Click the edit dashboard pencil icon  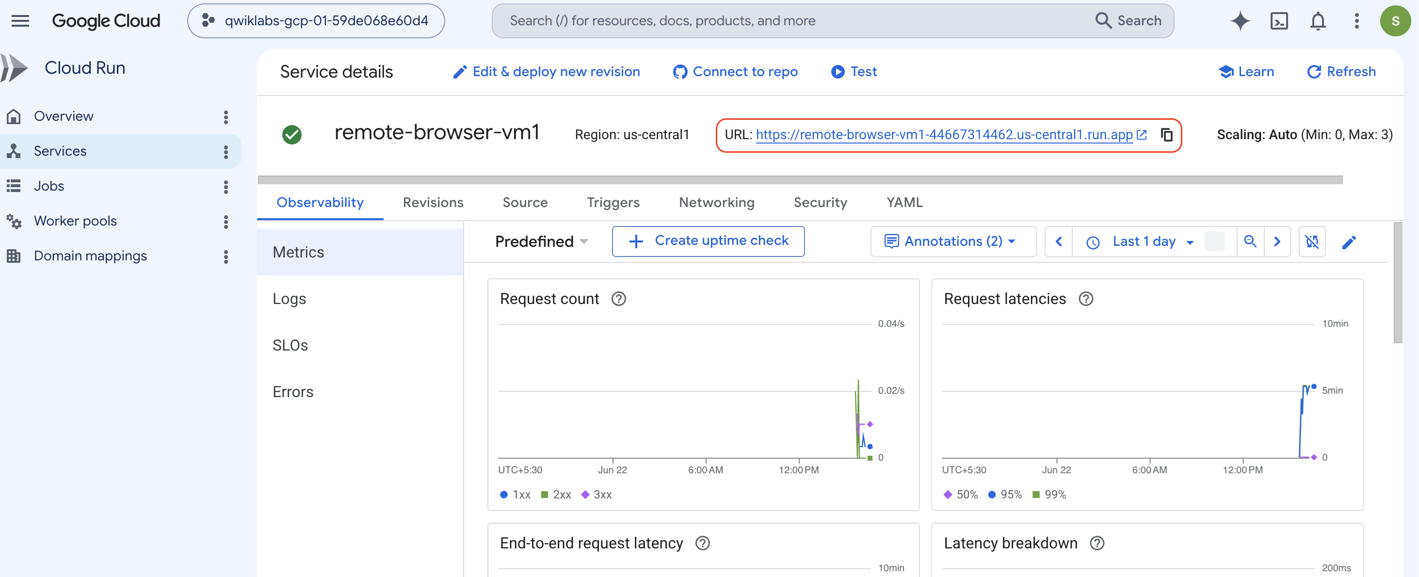coord(1349,241)
